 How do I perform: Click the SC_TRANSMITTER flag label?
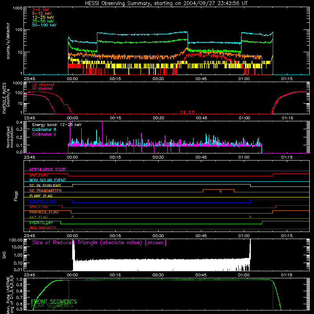click(x=46, y=190)
